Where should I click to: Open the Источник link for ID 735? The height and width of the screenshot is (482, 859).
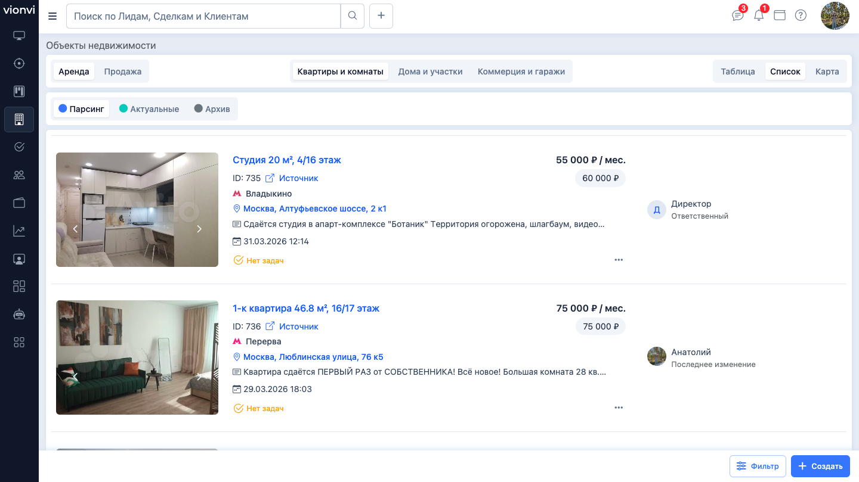click(x=298, y=178)
